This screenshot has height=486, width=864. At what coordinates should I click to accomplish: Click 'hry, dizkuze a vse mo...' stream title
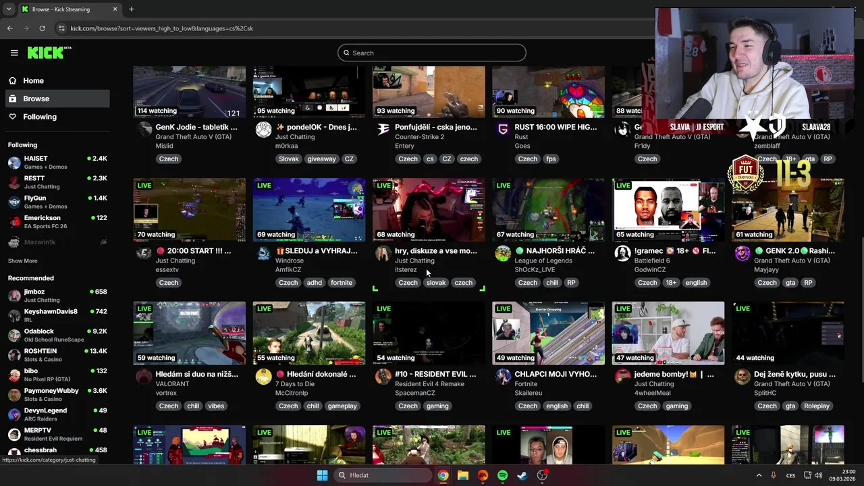tap(436, 250)
